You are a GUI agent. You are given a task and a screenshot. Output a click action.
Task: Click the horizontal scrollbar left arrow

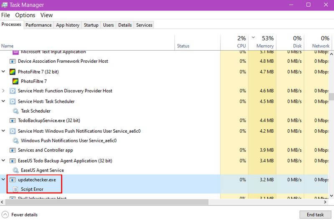coord(2,202)
